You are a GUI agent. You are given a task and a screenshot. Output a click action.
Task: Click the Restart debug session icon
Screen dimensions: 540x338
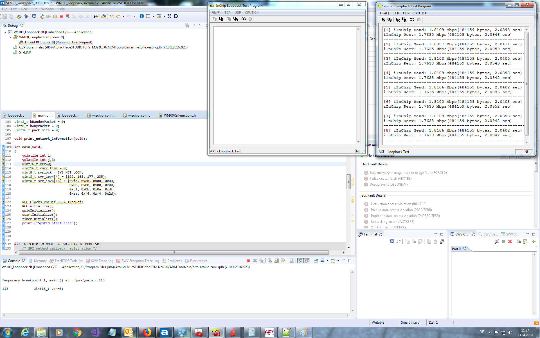42,16
